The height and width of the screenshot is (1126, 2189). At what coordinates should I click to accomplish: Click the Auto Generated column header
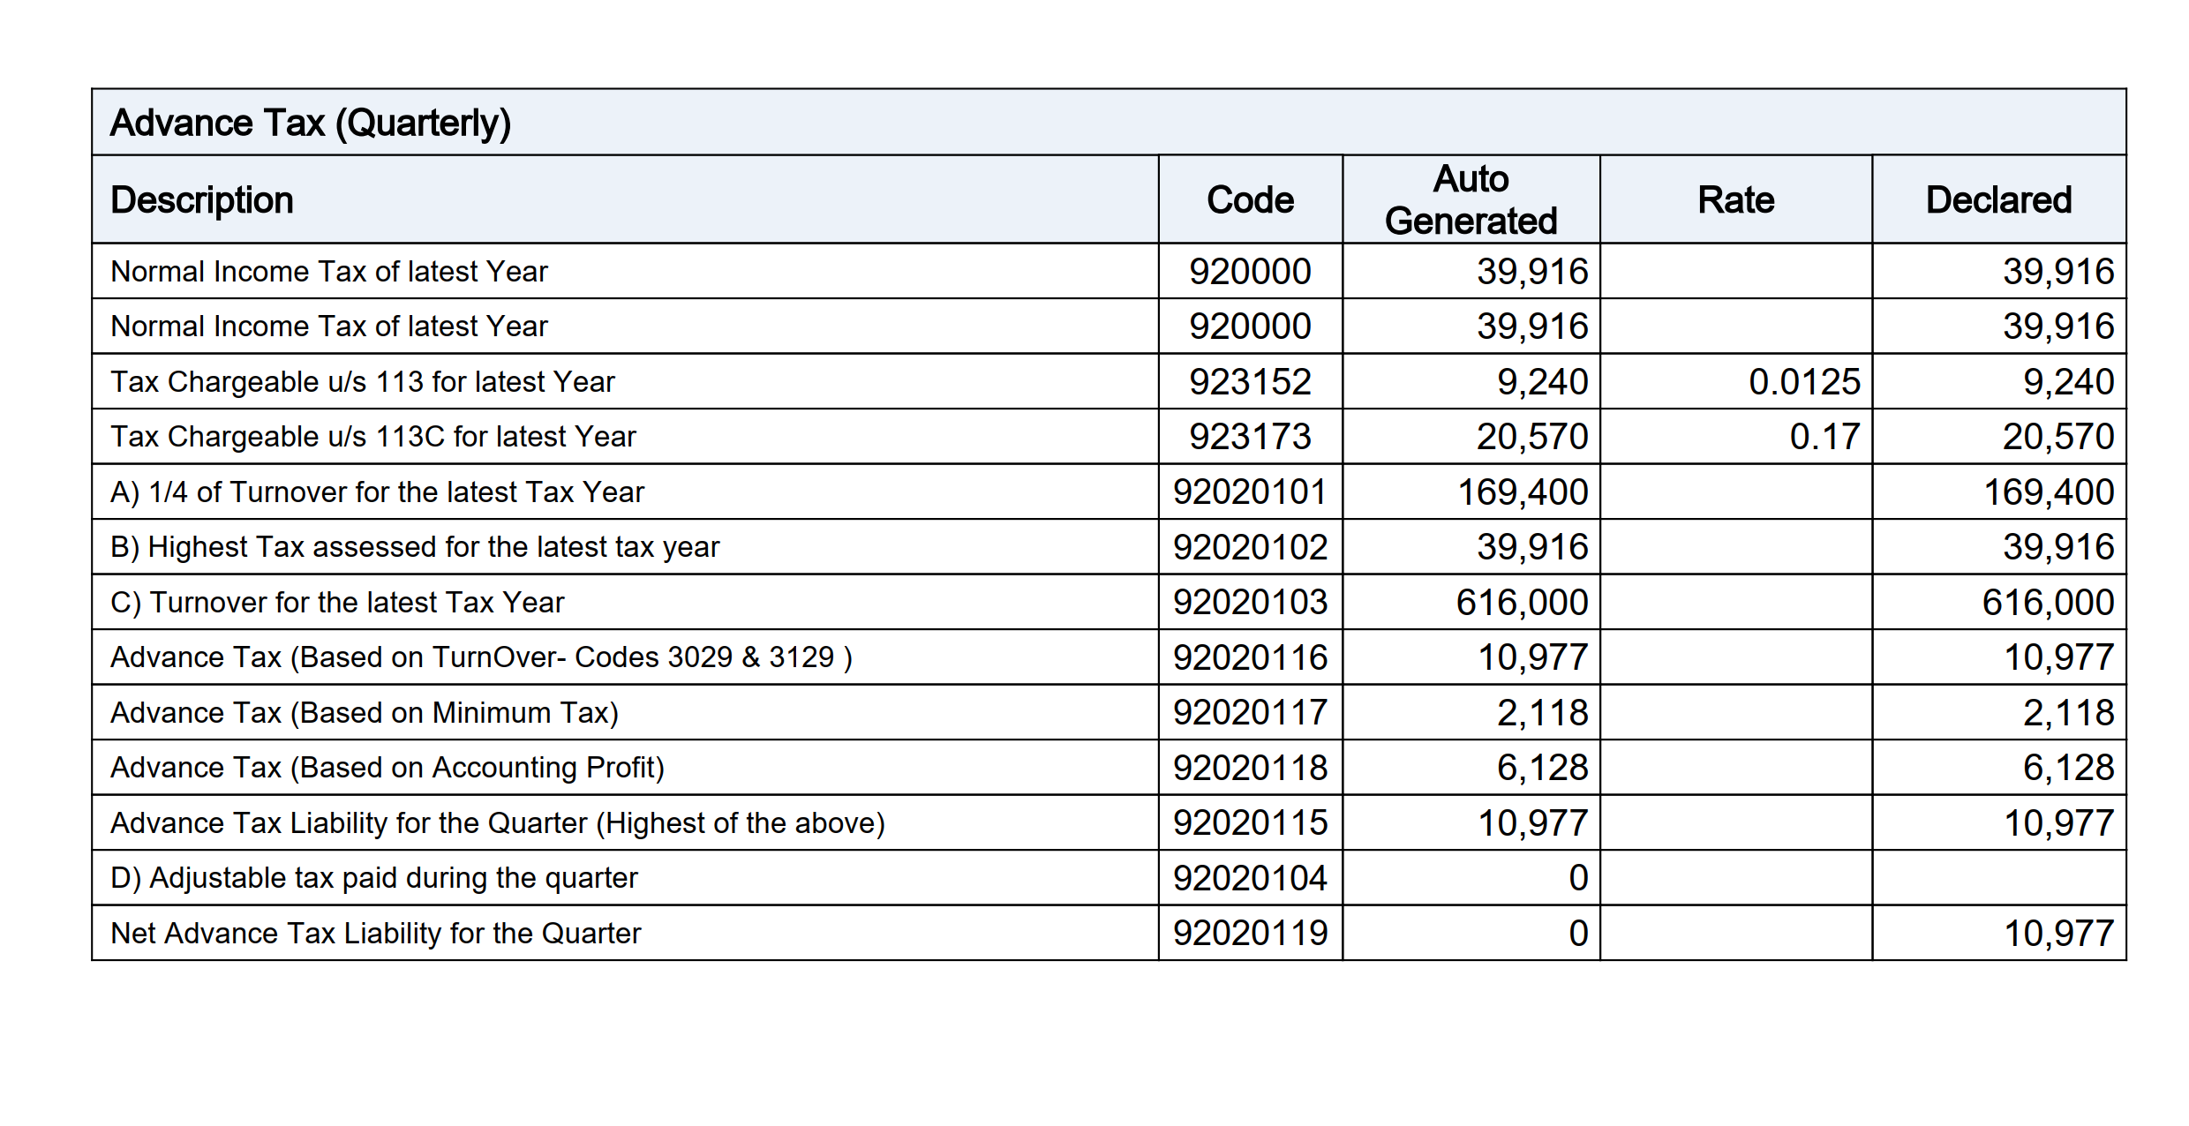click(x=1471, y=200)
